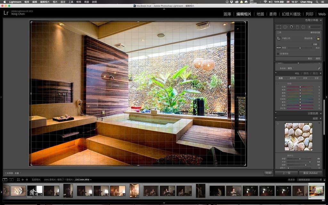Image resolution: width=328 pixels, height=205 pixels.
Task: Activate the Red Eye Correction tool
Action: (291, 27)
